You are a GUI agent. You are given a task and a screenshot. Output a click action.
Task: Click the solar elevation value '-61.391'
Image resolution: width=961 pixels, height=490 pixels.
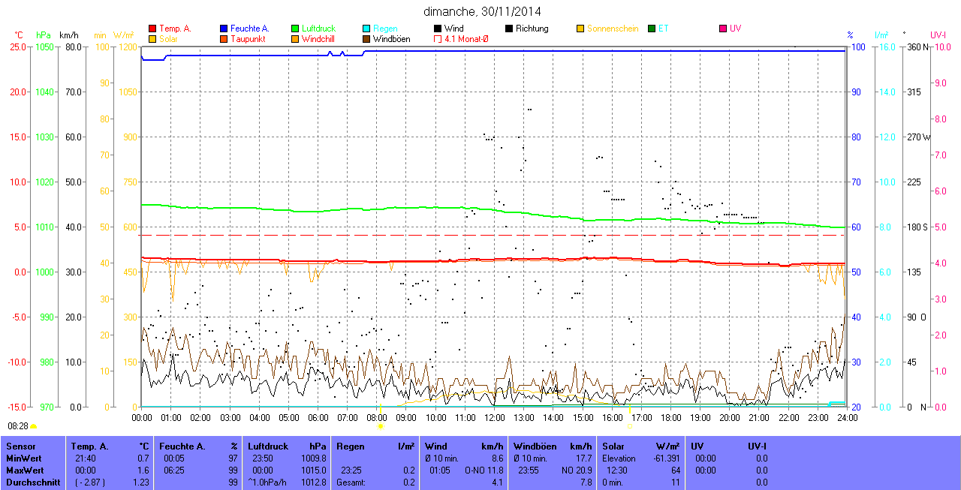coord(665,458)
